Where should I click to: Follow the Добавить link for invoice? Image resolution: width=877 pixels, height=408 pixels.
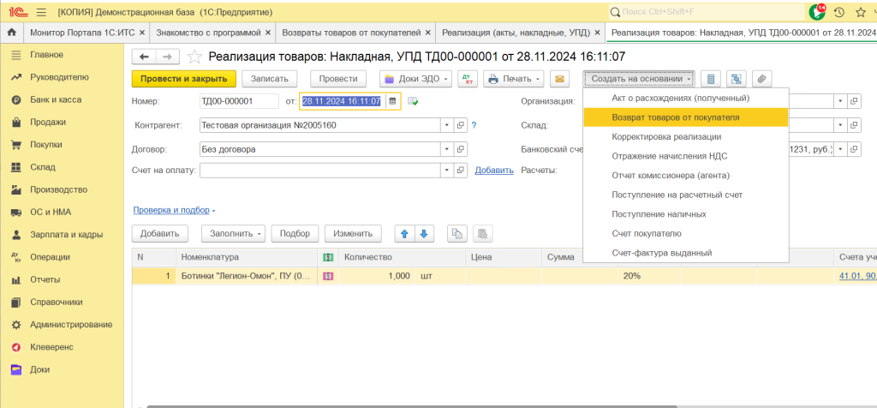point(494,170)
